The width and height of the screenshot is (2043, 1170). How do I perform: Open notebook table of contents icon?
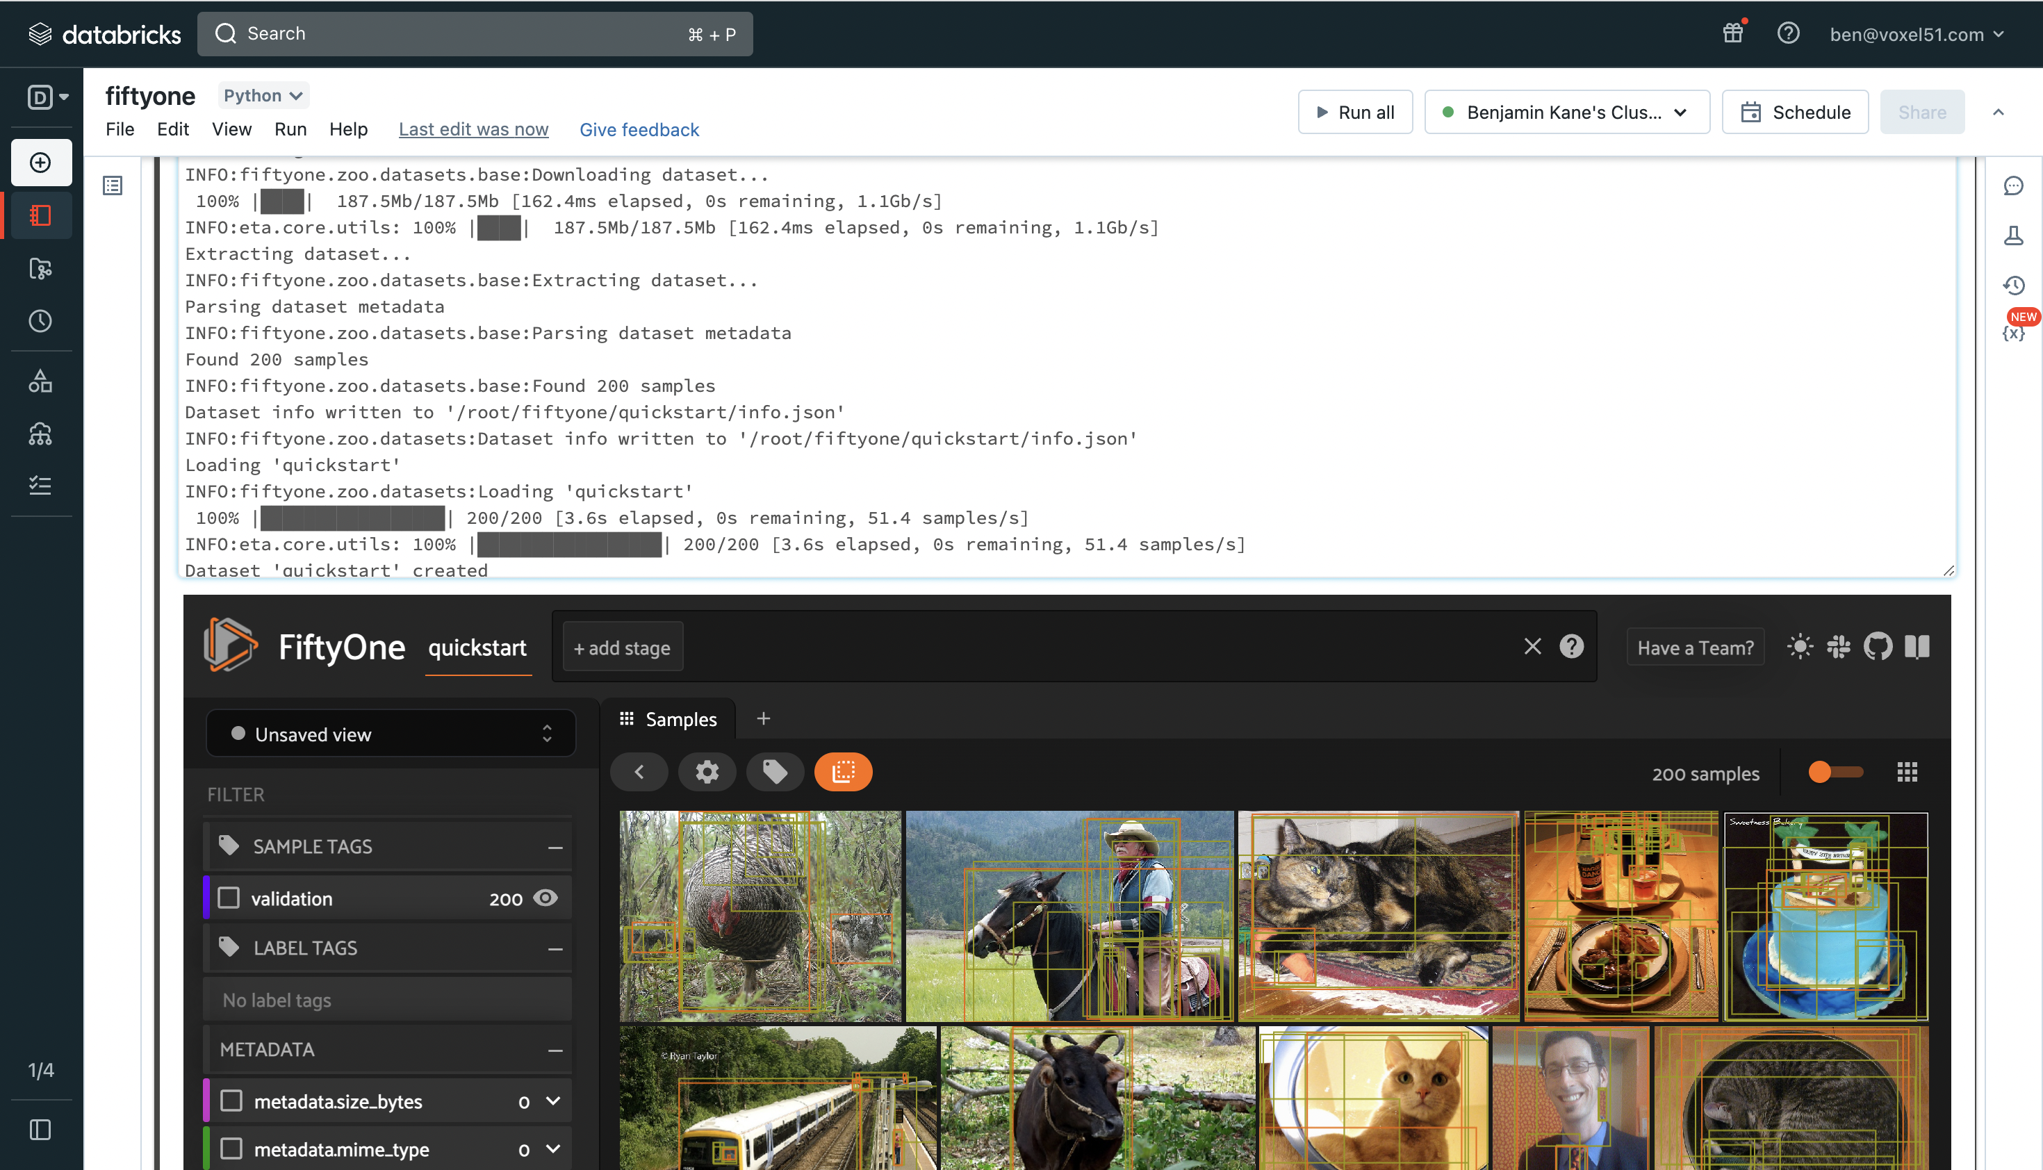pos(113,186)
